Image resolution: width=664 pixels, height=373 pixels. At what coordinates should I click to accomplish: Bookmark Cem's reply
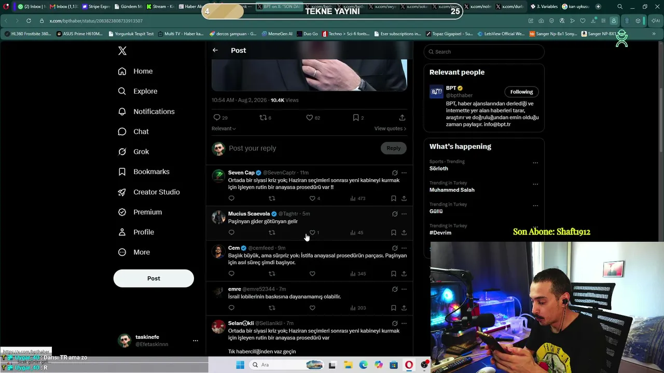click(x=394, y=274)
